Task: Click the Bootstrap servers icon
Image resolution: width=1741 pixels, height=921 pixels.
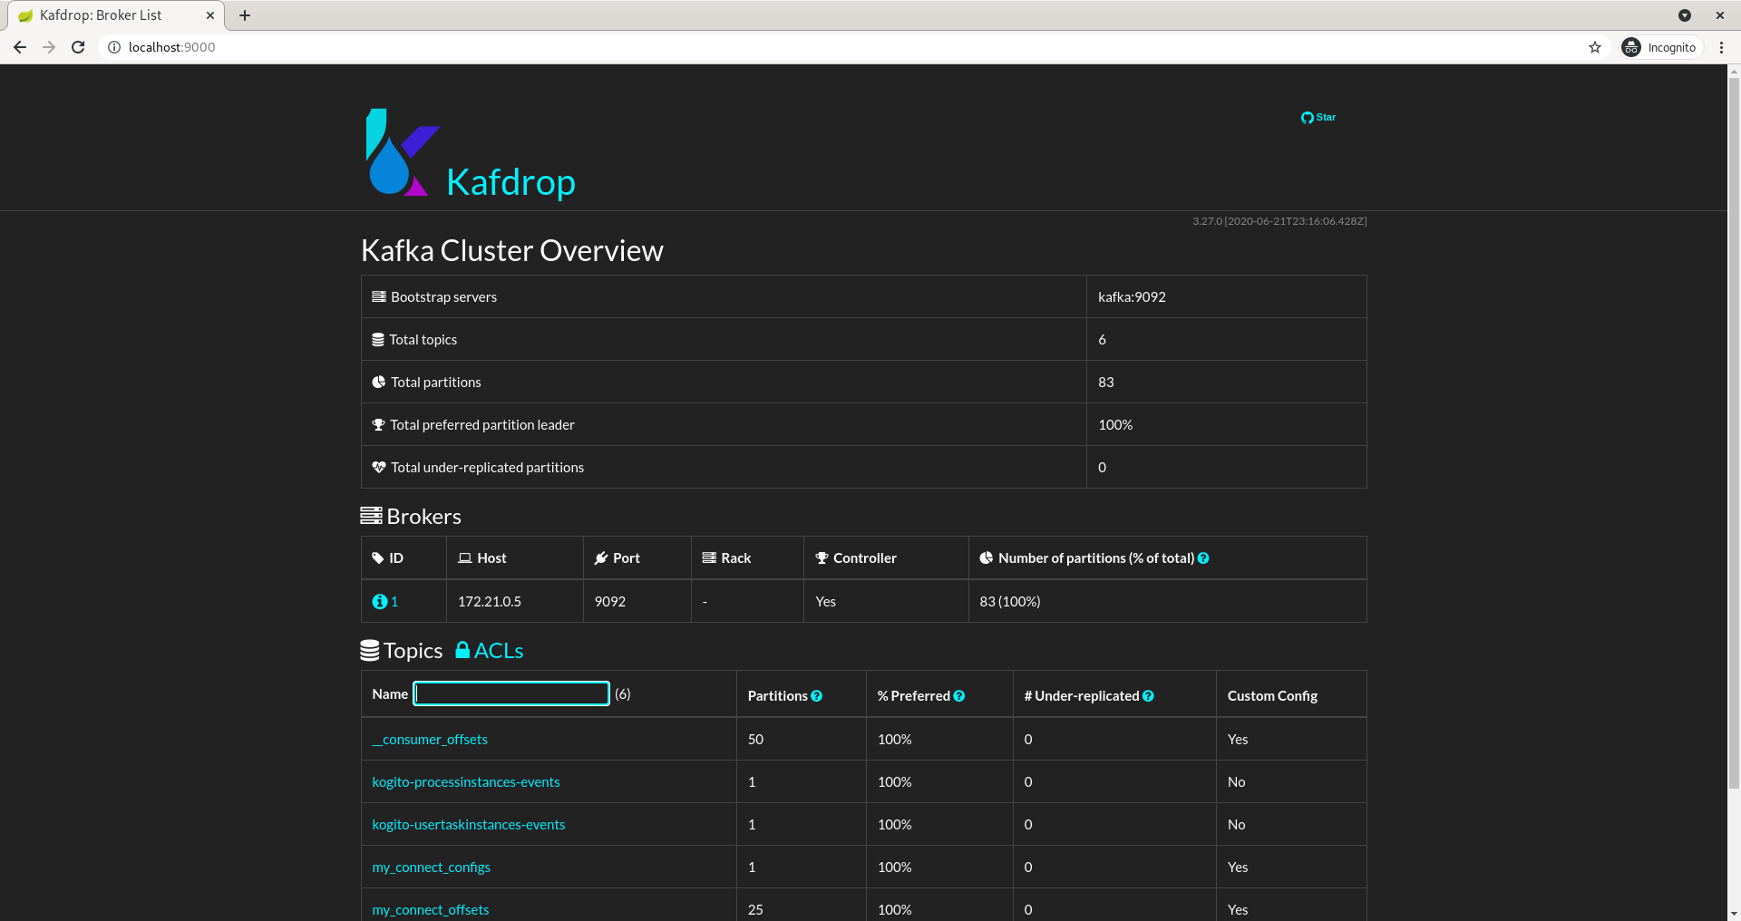Action: 379,296
